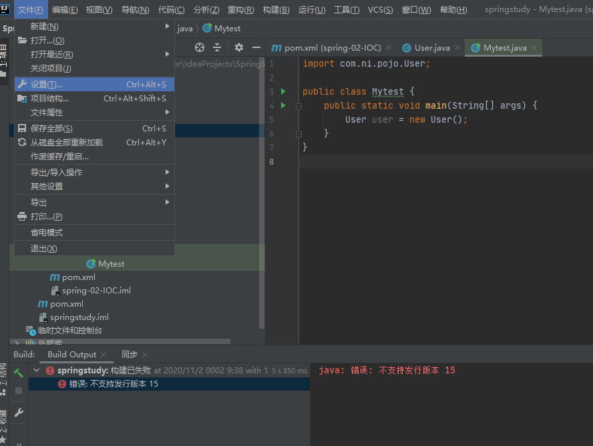Fold main method at line 4 marker
The width and height of the screenshot is (593, 446).
click(299, 106)
